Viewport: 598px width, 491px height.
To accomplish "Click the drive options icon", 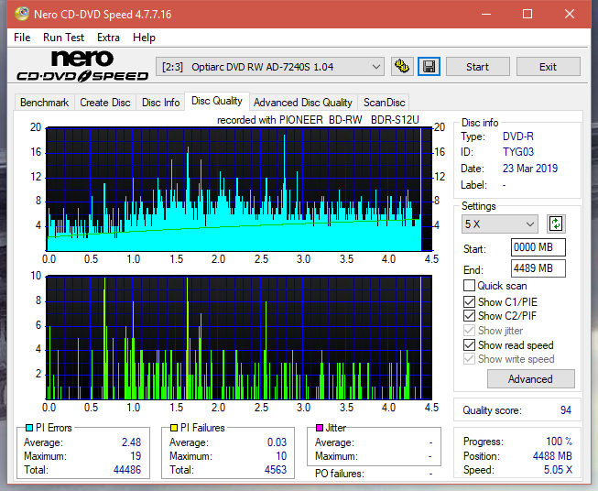I will pyautogui.click(x=402, y=67).
